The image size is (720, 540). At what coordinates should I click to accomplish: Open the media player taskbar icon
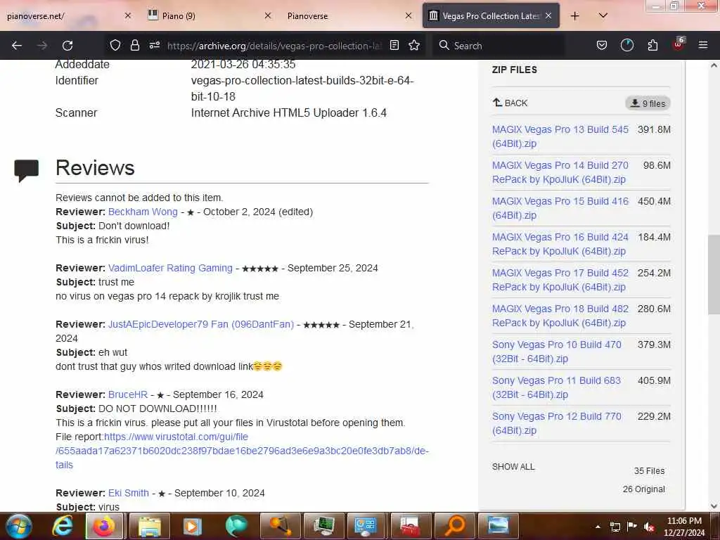click(x=193, y=526)
